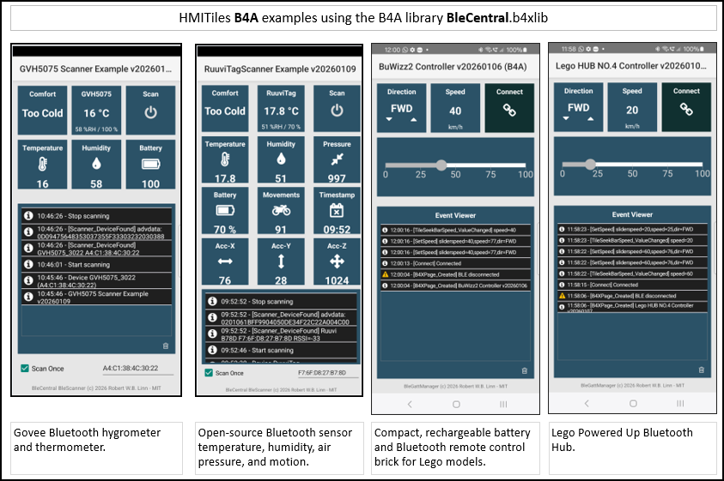The width and height of the screenshot is (724, 481).
Task: Click the warning icon on BuWizz2 BLE disconnected entry
Action: (385, 274)
